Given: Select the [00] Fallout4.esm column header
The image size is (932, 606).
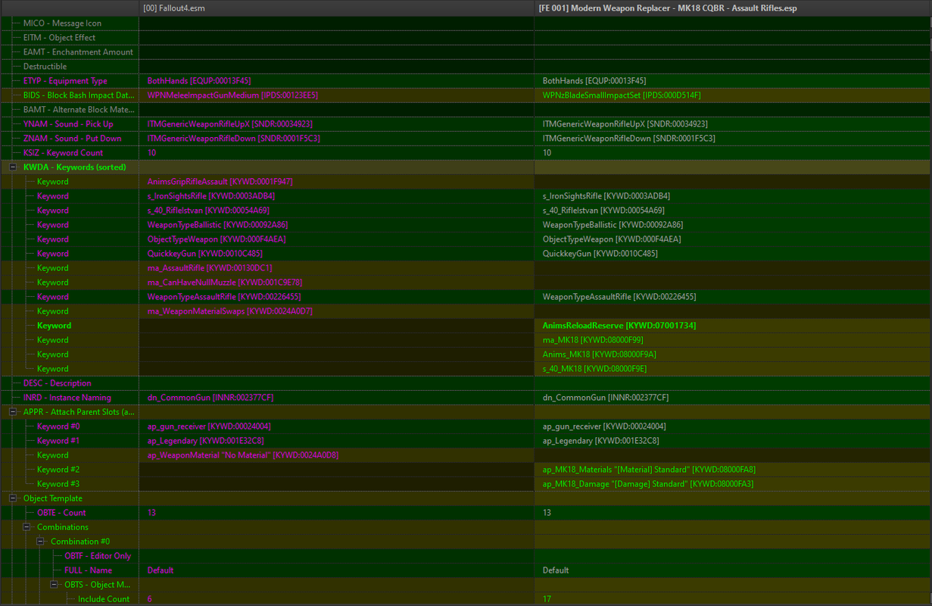Looking at the screenshot, I should 336,8.
